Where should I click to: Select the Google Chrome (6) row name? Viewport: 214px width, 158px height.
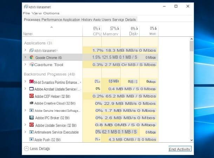[x=48, y=58]
